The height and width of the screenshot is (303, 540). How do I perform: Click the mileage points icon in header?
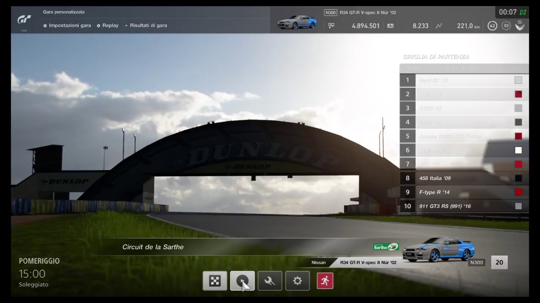coord(391,26)
